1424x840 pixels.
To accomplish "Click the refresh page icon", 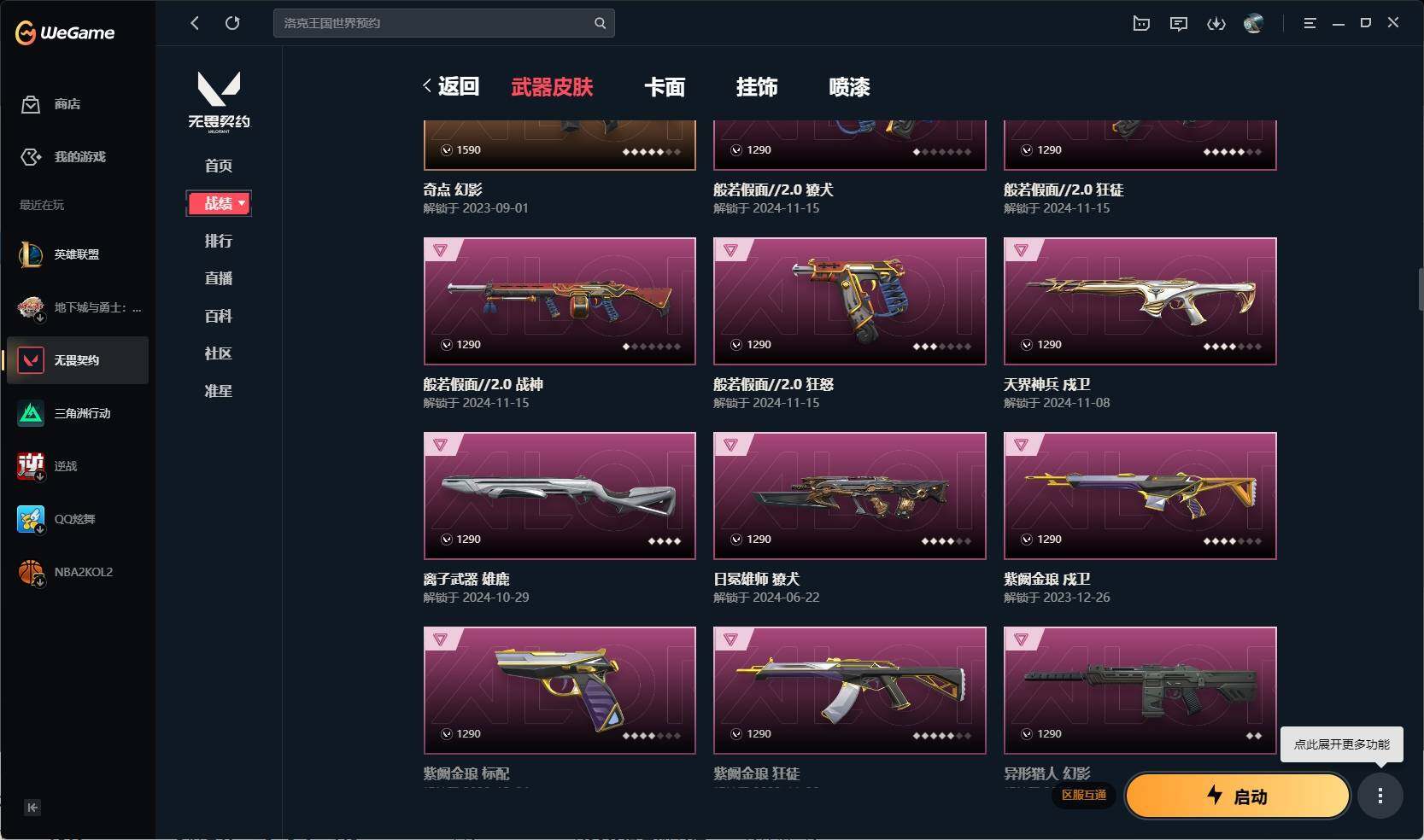I will point(232,23).
